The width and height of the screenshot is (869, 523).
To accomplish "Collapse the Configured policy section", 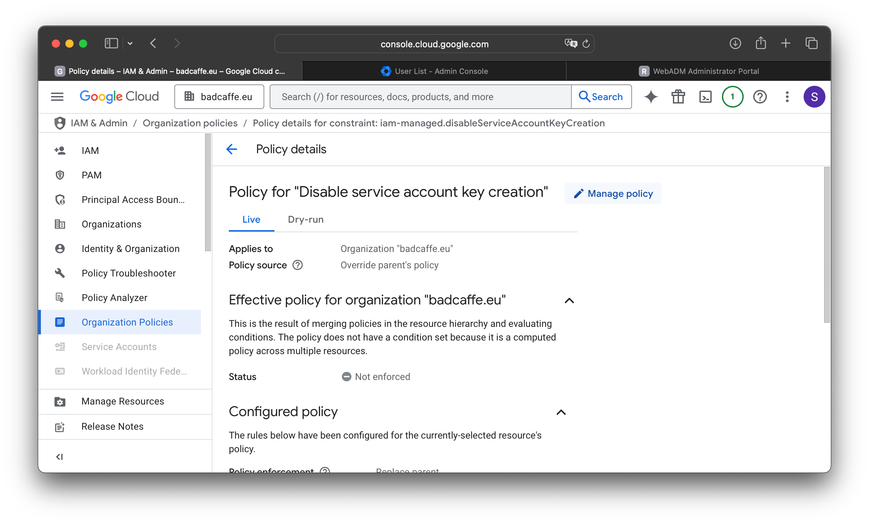I will [x=561, y=412].
